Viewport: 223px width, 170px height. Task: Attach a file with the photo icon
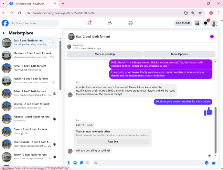click(x=75, y=163)
